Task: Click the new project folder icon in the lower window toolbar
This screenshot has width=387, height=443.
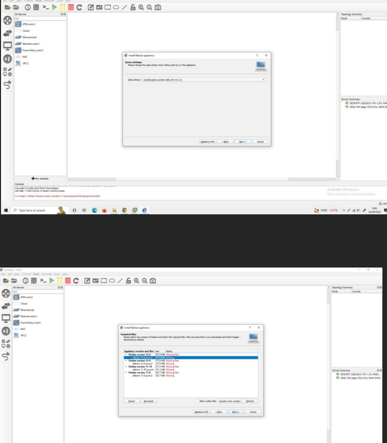Action: click(x=6, y=280)
